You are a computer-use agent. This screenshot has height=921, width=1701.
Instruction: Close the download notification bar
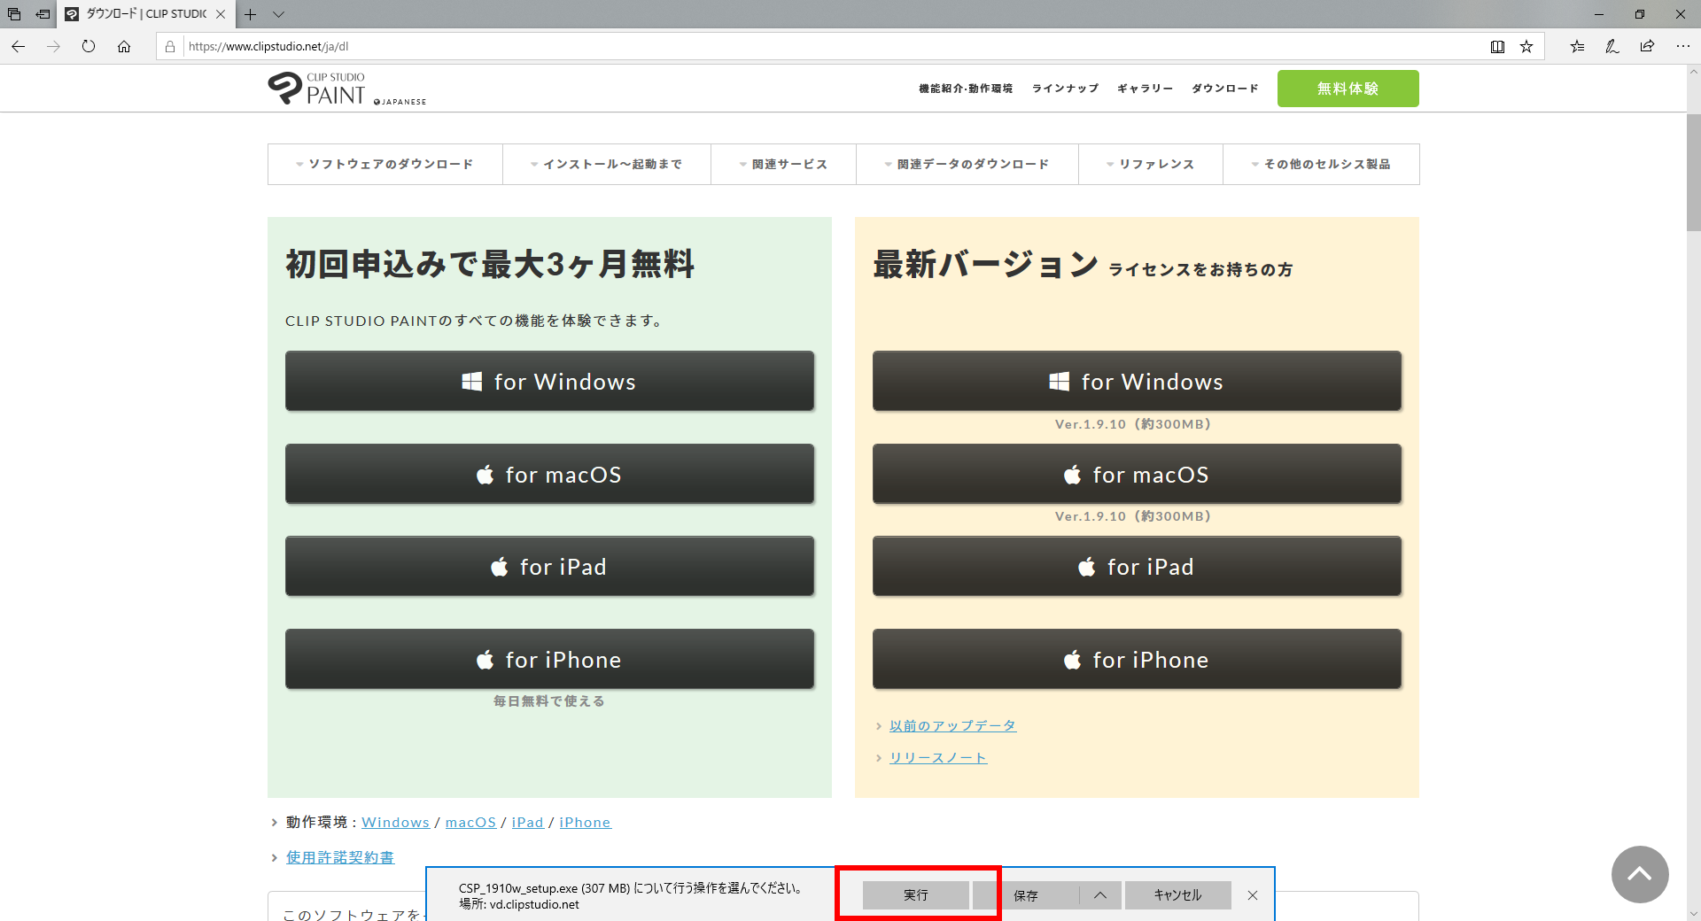coord(1253,895)
